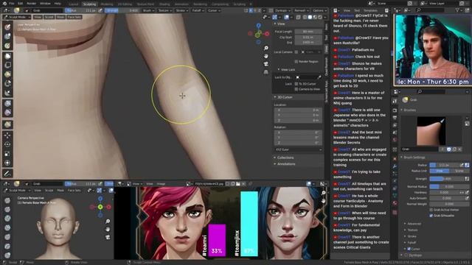
Task: Open the Stroke dropdown in sculpt header
Action: 181,10
